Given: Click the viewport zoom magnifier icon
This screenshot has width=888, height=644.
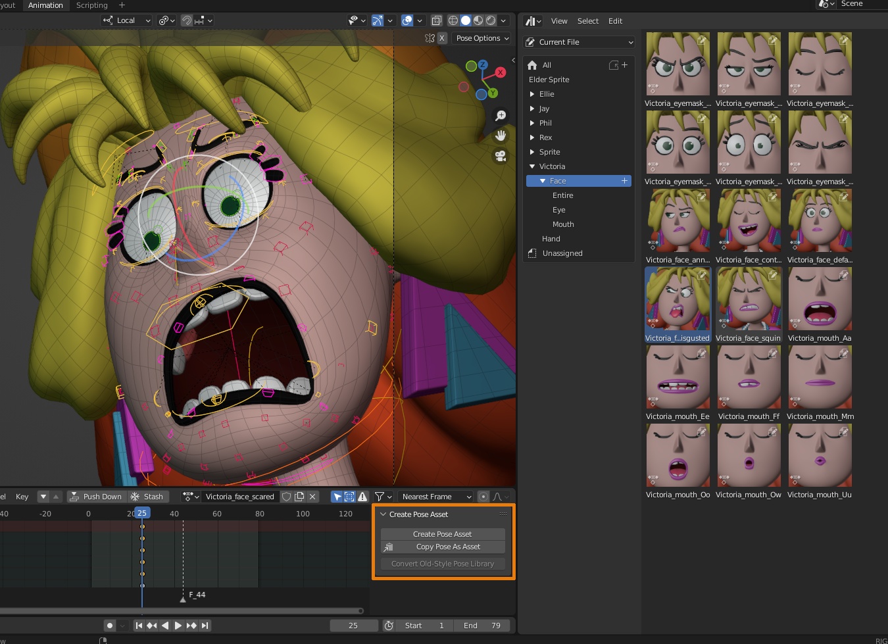Looking at the screenshot, I should coord(501,116).
